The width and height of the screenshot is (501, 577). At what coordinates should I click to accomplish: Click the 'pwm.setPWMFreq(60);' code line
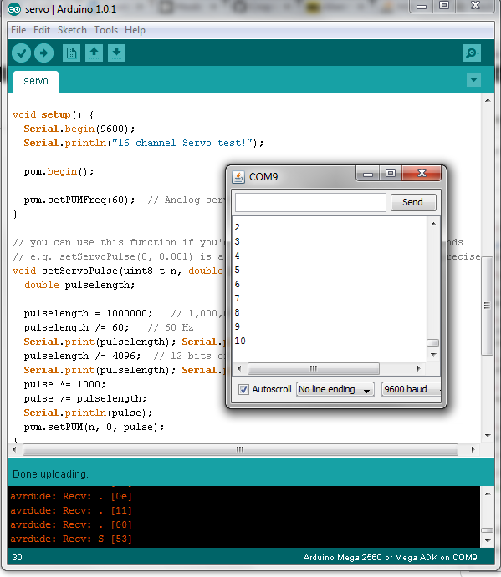(79, 200)
